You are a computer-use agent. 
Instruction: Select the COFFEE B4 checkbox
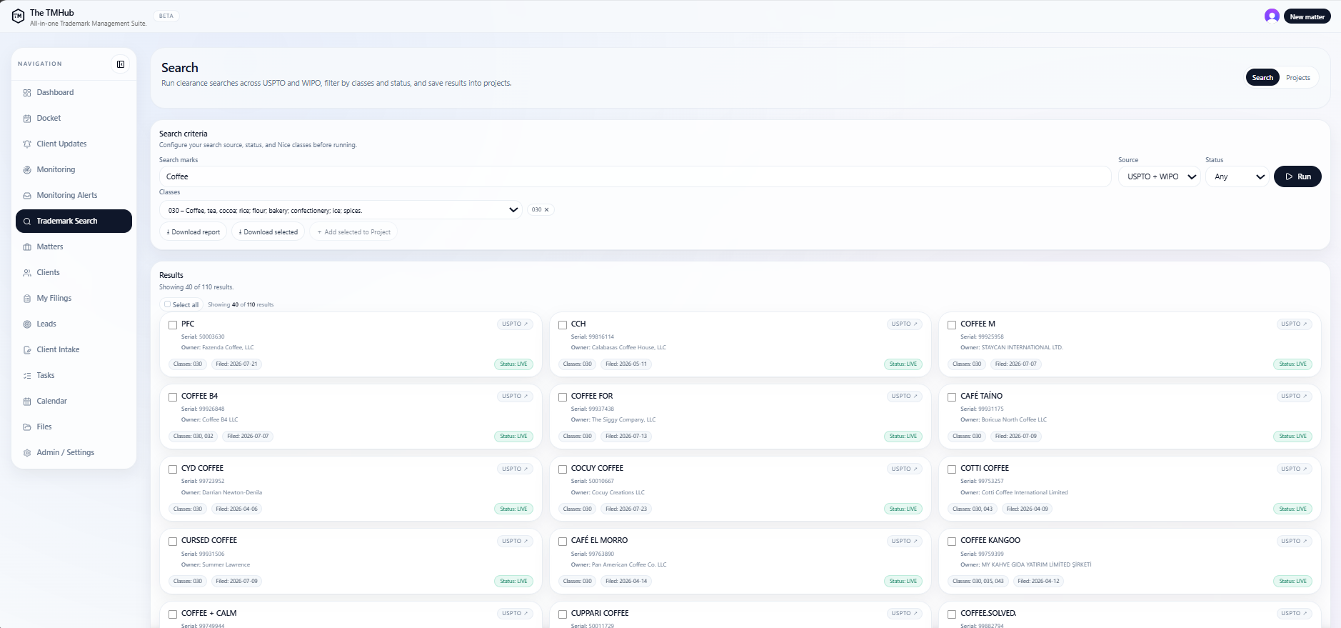(x=173, y=397)
